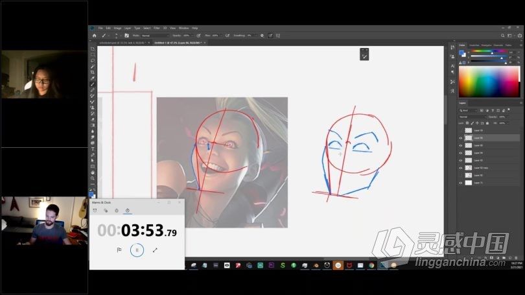Open the Layers panel flyout menu

(x=521, y=103)
